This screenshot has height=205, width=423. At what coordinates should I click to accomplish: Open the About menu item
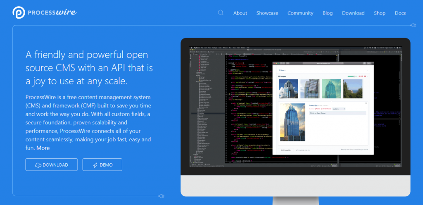click(240, 13)
